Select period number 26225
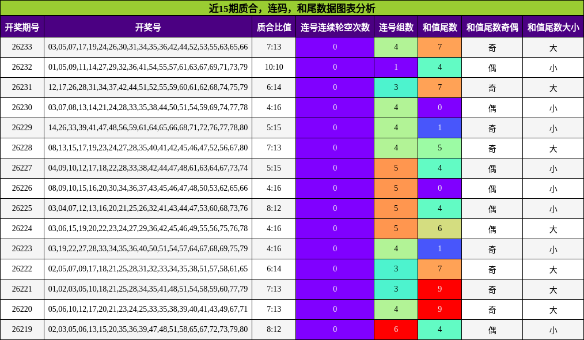Image resolution: width=584 pixels, height=340 pixels. point(22,208)
